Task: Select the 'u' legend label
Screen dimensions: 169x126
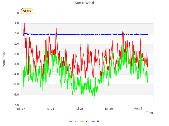Action: (76, 121)
